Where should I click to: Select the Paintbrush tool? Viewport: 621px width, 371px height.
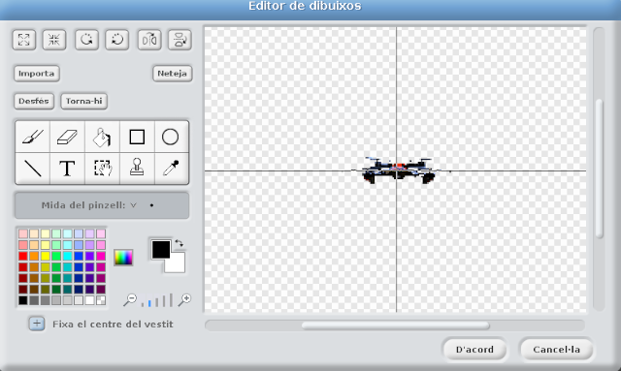(33, 137)
